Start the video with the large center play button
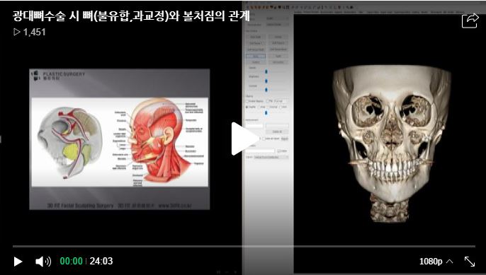Viewport: 486px width, 275px height. (243, 139)
